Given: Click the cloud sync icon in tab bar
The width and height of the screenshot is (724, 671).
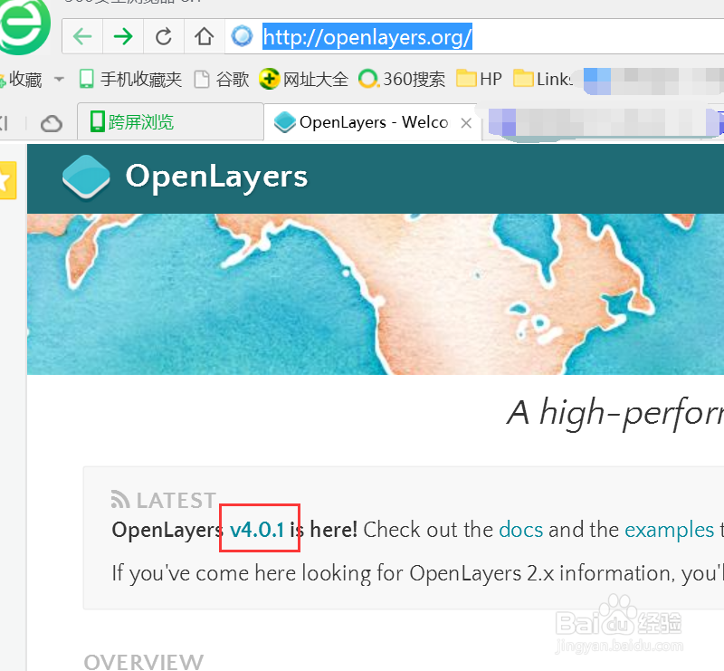Looking at the screenshot, I should [x=52, y=124].
